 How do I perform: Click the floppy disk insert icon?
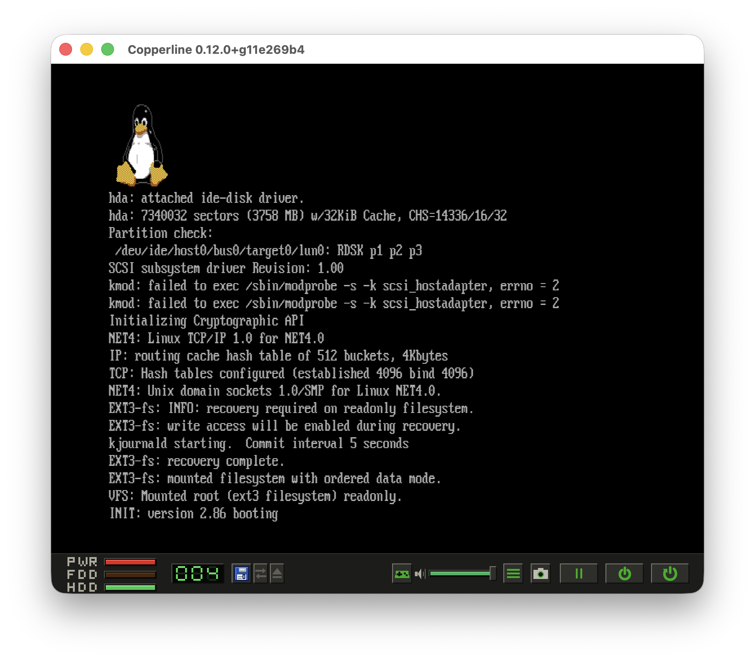pyautogui.click(x=241, y=573)
